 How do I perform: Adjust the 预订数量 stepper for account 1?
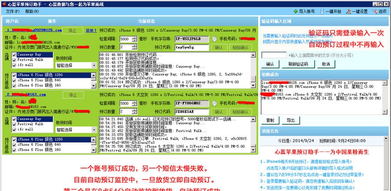pyautogui.click(x=135, y=47)
